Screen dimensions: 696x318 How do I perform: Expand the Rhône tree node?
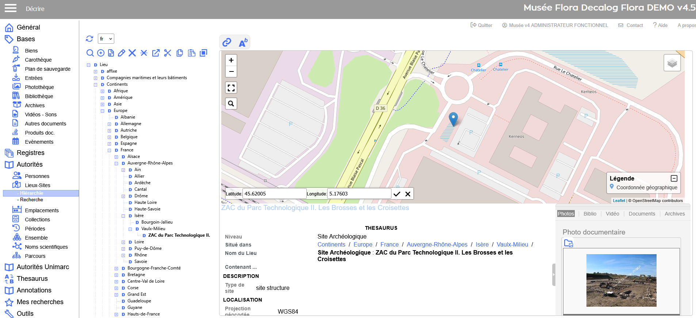click(x=123, y=255)
